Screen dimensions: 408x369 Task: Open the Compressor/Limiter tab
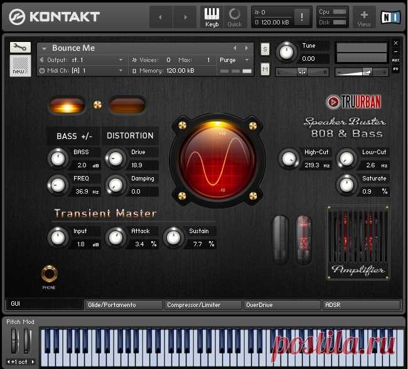(203, 305)
